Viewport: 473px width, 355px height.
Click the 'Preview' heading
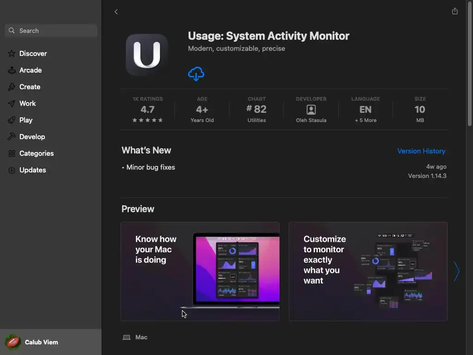click(138, 209)
